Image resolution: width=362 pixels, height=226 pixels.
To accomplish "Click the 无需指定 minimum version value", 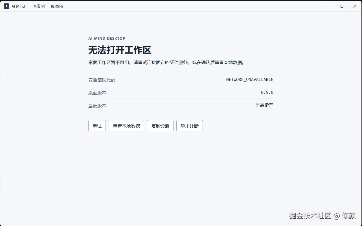I will 264,105.
